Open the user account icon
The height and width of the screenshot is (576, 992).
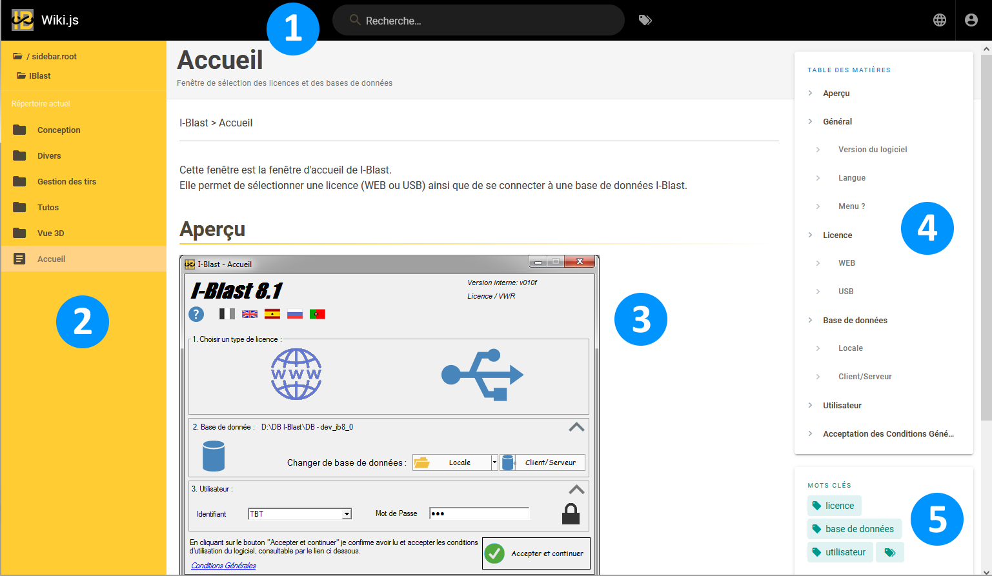pyautogui.click(x=971, y=20)
